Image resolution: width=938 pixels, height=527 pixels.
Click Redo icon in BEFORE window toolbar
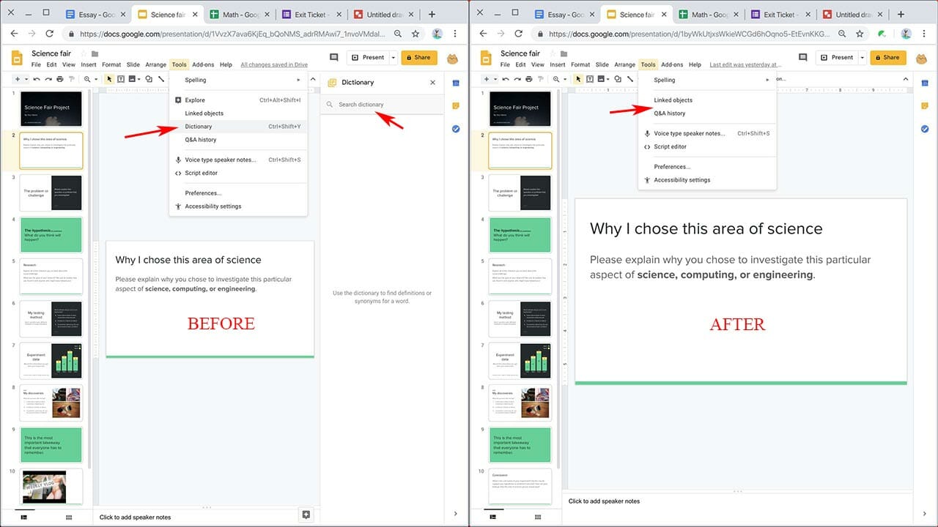48,79
